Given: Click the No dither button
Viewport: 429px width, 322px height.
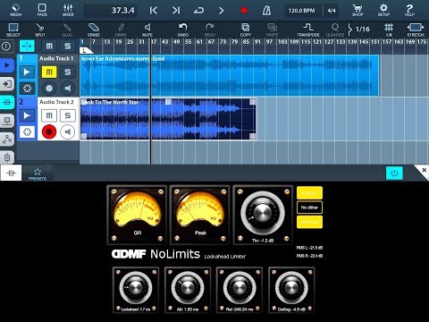Looking at the screenshot, I should click(x=309, y=208).
